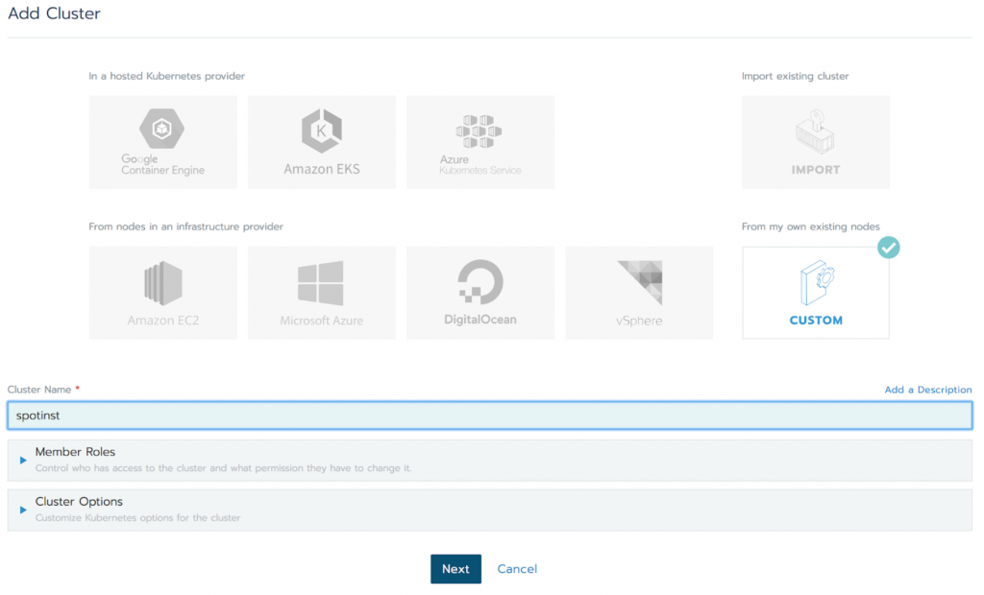Click the checkmark badge on Custom tile
This screenshot has width=984, height=595.
889,248
